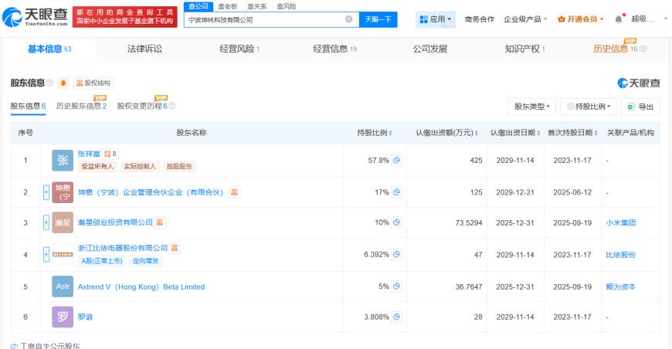Open the 股东类型 dropdown filter
Viewport: 672px width, 349px height.
click(x=532, y=107)
